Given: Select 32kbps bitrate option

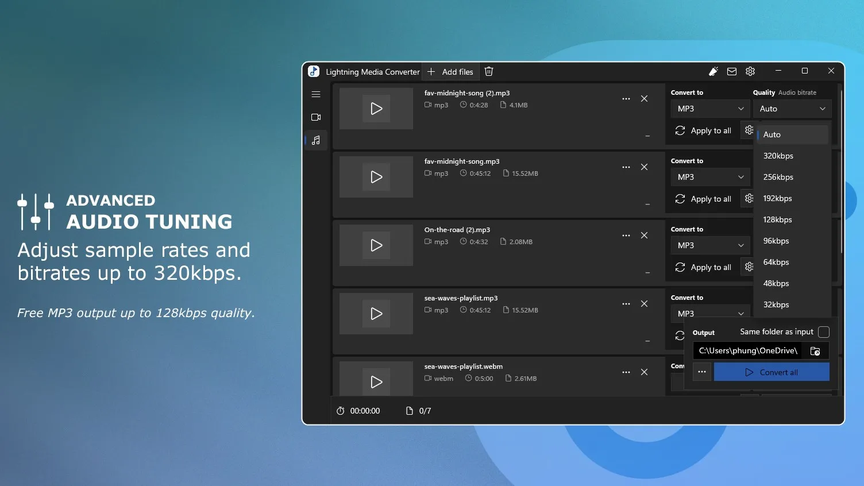Looking at the screenshot, I should [793, 304].
